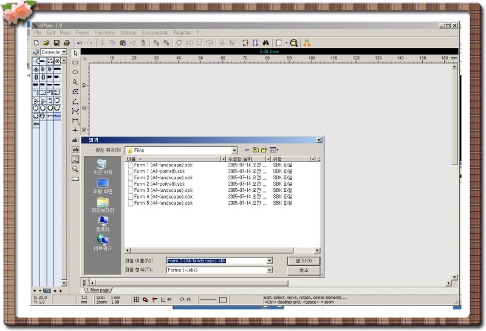486x331 pixels.
Task: Toggle the grid display in the status bar
Action: click(136, 299)
